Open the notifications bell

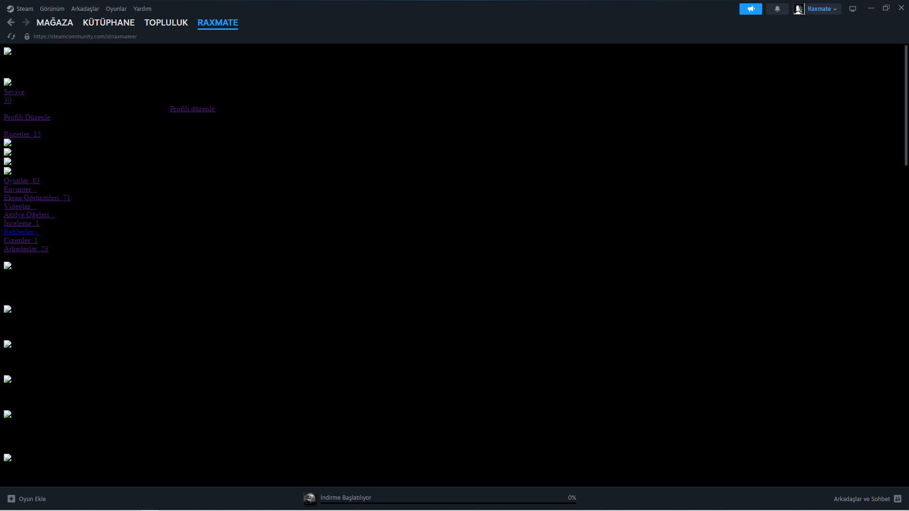point(777,9)
